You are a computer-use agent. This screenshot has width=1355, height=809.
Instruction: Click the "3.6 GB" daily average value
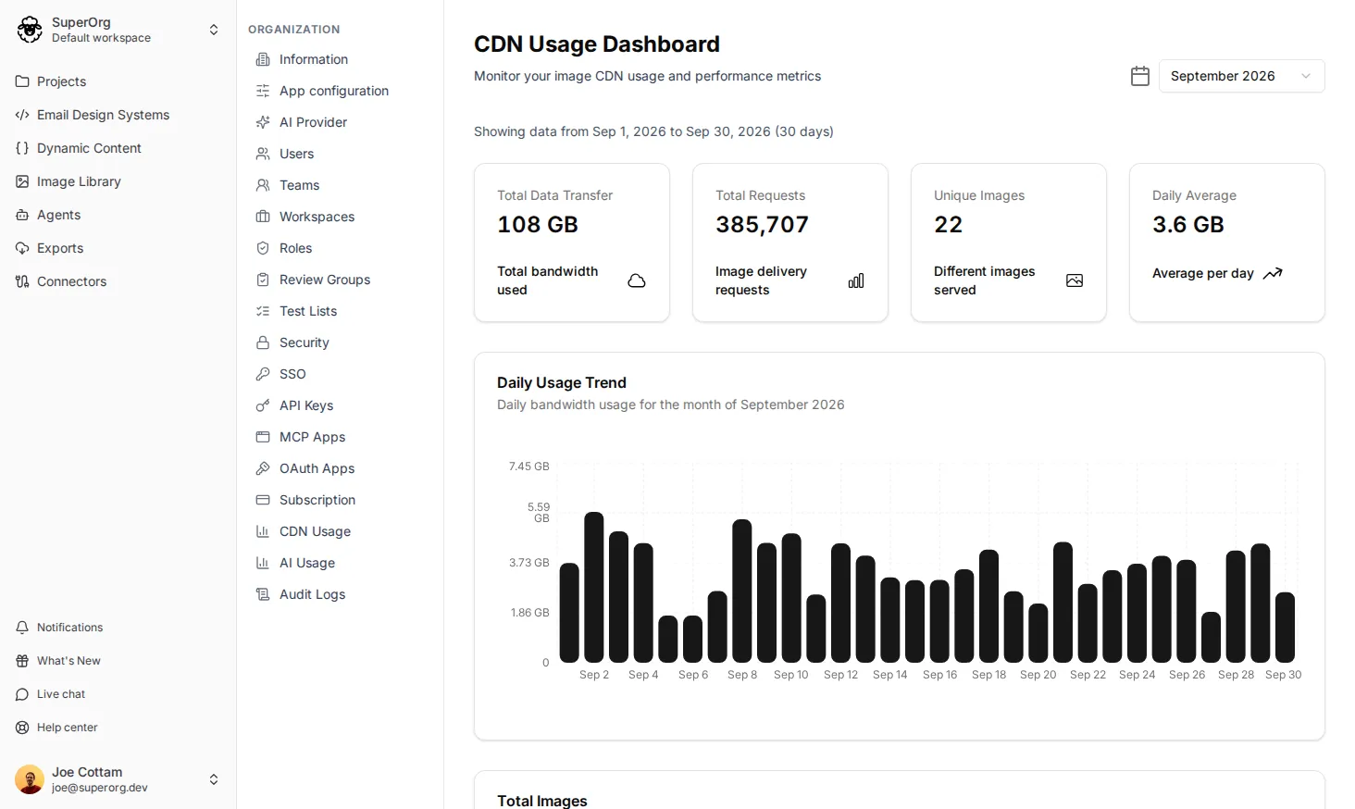pos(1188,224)
